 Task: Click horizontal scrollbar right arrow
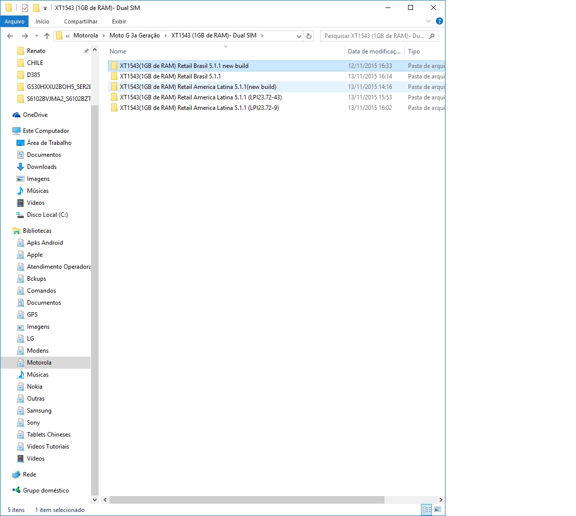click(x=441, y=500)
